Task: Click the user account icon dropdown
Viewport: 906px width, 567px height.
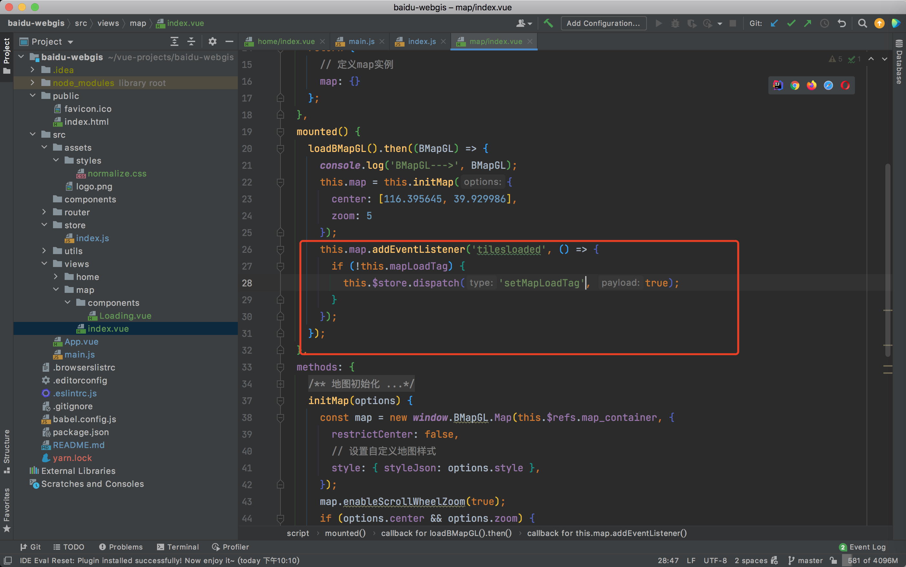Action: pyautogui.click(x=524, y=23)
